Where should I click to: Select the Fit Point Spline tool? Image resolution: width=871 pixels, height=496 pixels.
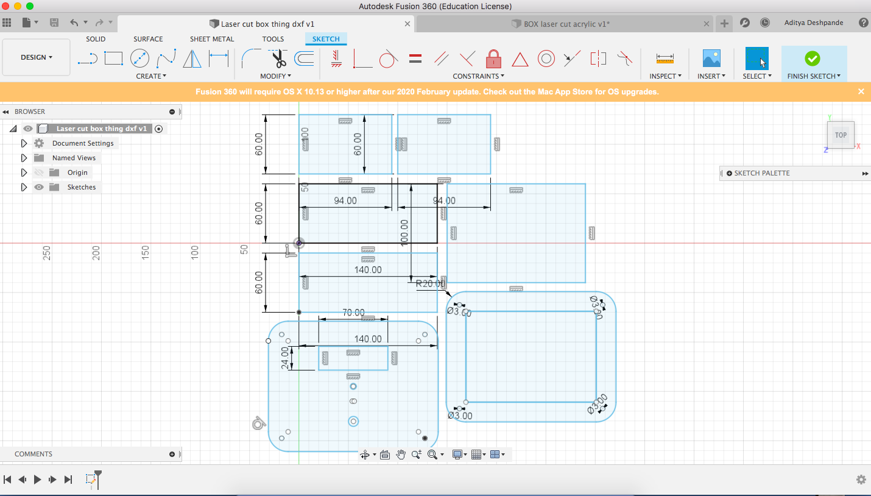coord(166,58)
